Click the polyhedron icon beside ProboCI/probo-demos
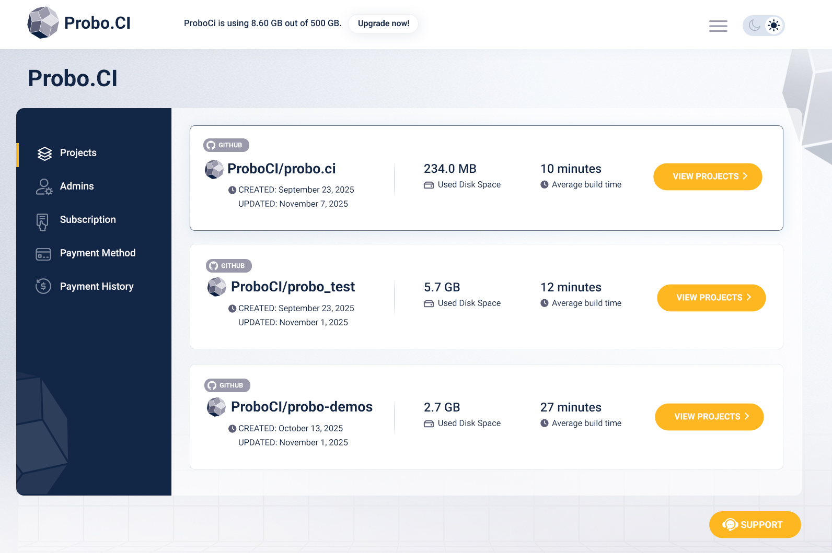The width and height of the screenshot is (832, 553). click(x=216, y=407)
